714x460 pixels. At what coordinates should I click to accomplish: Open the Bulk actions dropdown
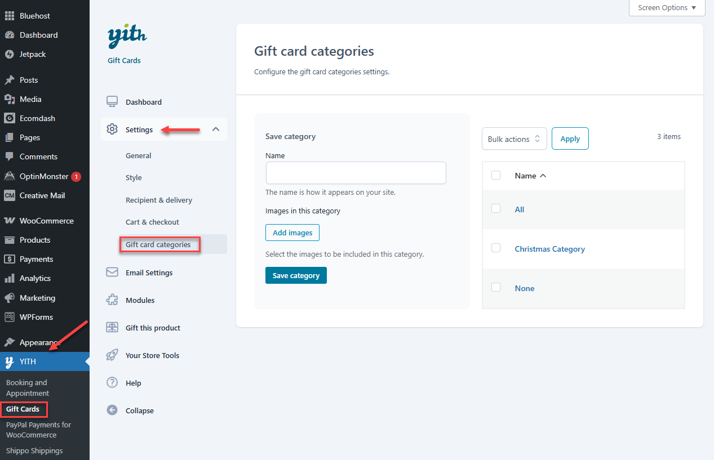click(514, 138)
